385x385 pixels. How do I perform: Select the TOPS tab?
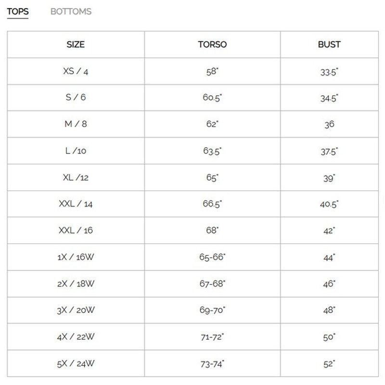click(x=18, y=12)
